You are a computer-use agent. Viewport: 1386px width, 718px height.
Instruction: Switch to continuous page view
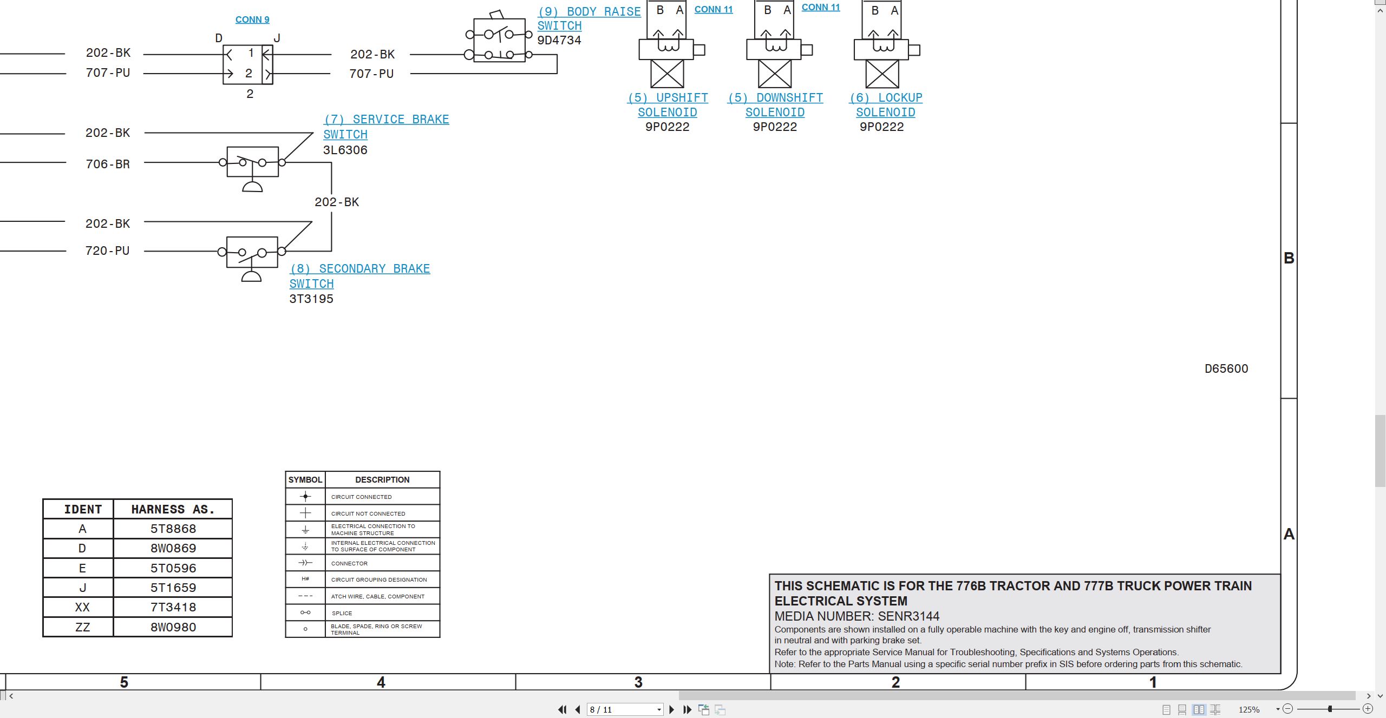pos(1182,709)
